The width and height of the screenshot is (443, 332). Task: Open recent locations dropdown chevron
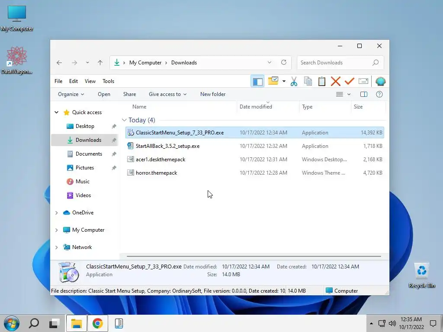[87, 63]
